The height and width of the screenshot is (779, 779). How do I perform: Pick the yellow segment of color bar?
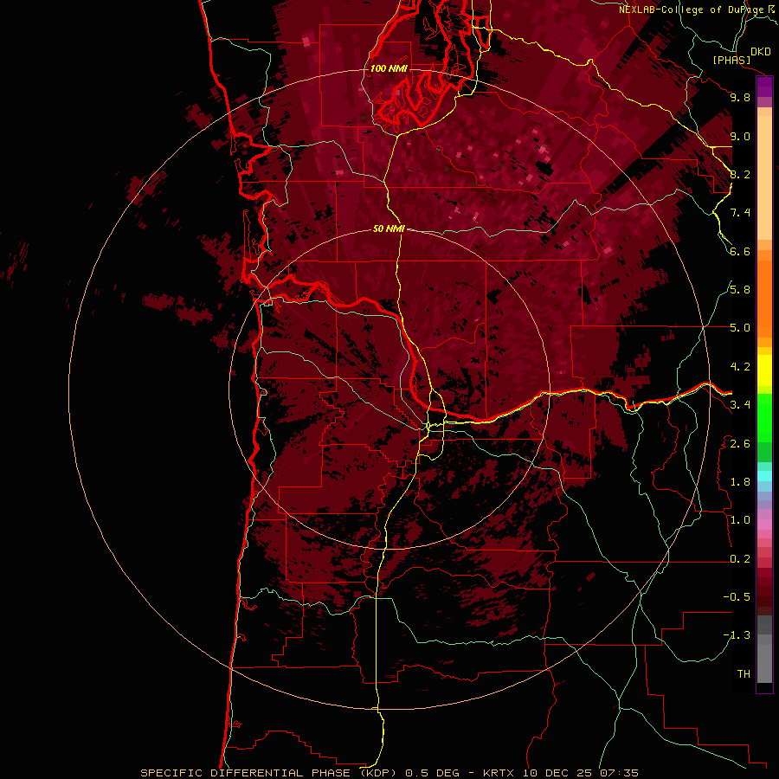pos(764,370)
